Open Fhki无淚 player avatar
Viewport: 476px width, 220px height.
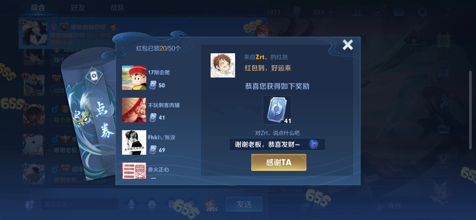134,142
